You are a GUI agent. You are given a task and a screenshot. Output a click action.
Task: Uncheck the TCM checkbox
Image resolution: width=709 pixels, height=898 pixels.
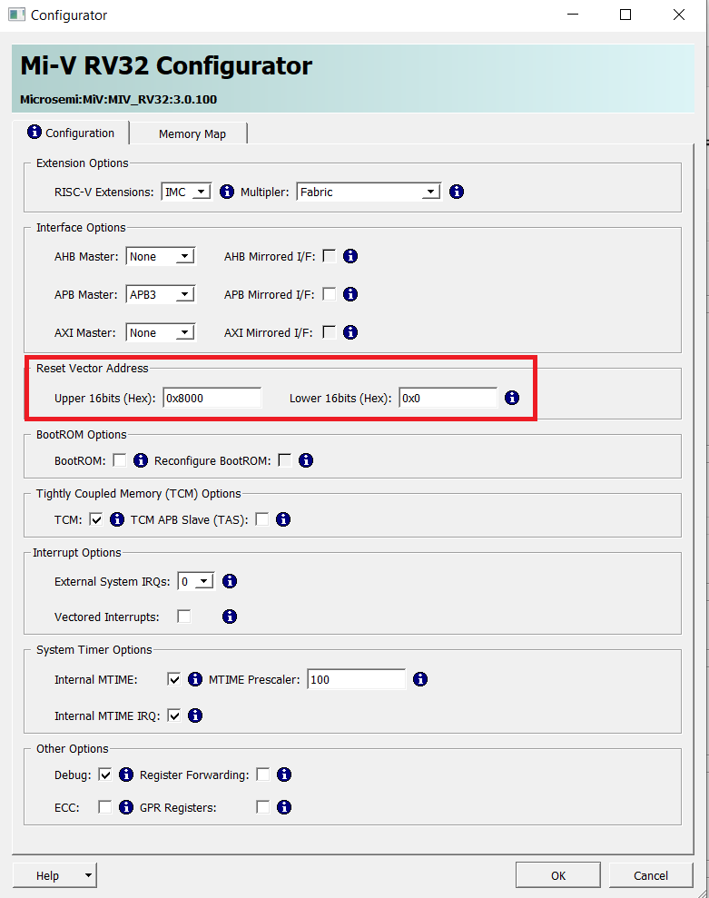point(96,519)
